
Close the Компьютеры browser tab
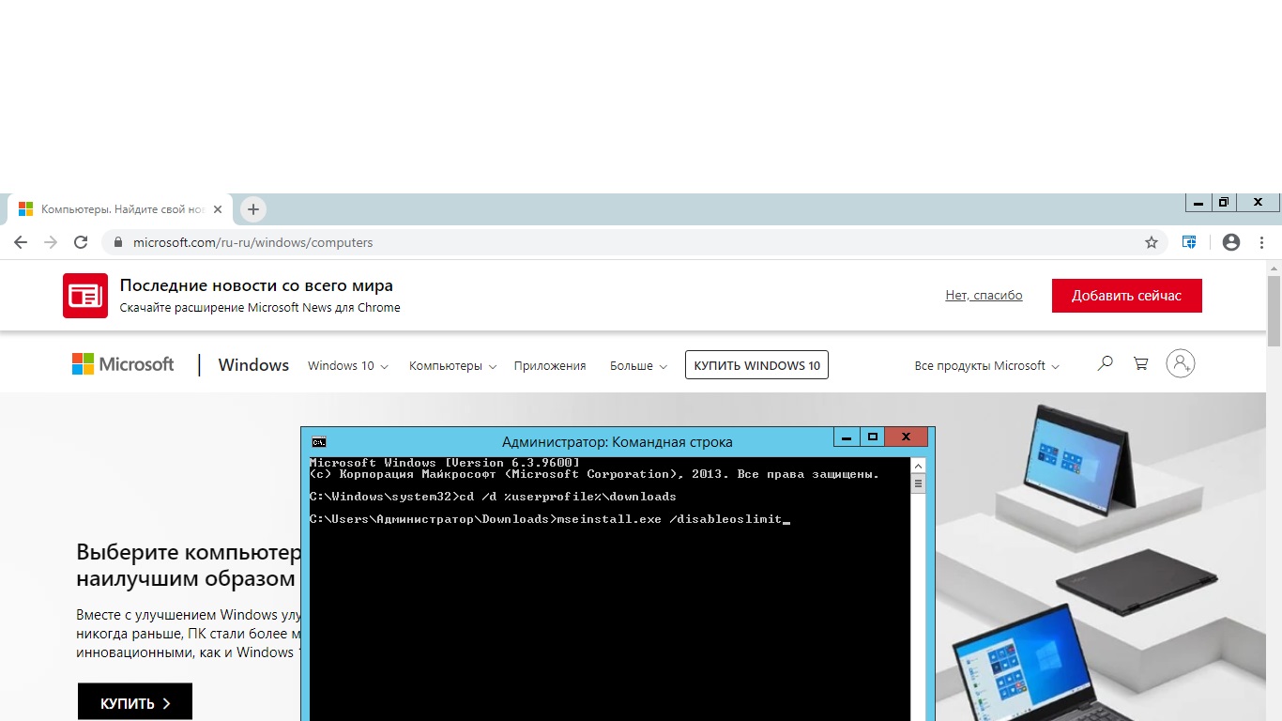(x=218, y=209)
